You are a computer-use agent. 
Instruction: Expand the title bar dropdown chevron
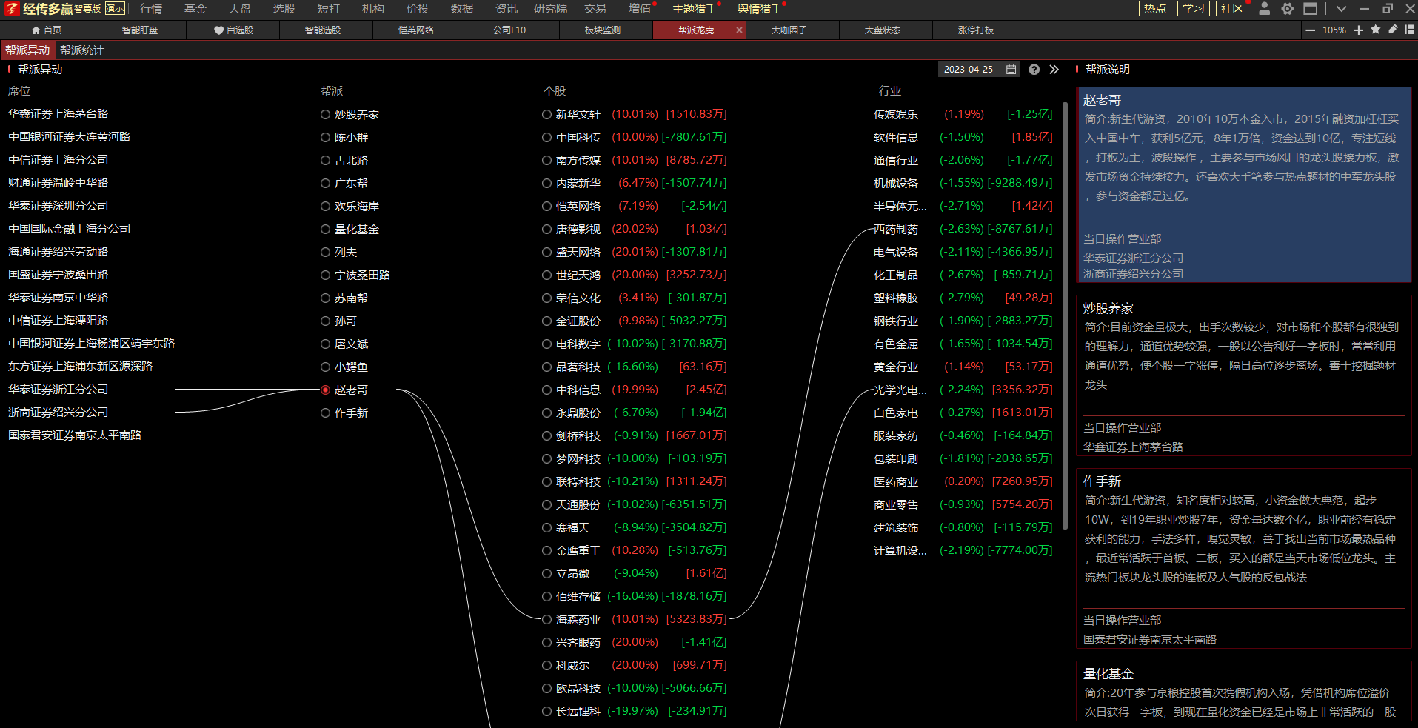pos(1341,9)
